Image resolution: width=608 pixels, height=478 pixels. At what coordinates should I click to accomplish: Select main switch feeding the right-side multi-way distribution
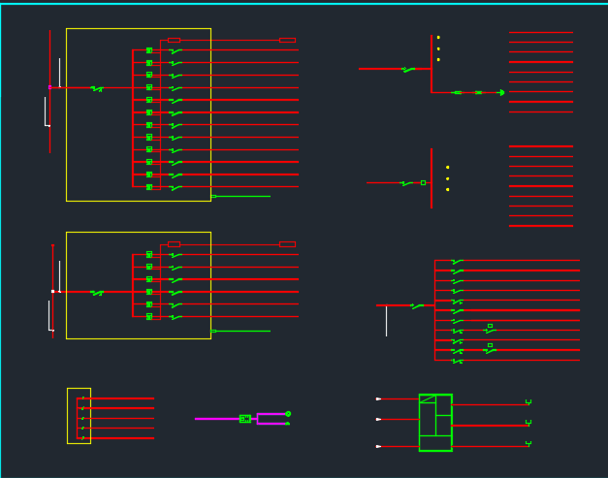coord(417,306)
